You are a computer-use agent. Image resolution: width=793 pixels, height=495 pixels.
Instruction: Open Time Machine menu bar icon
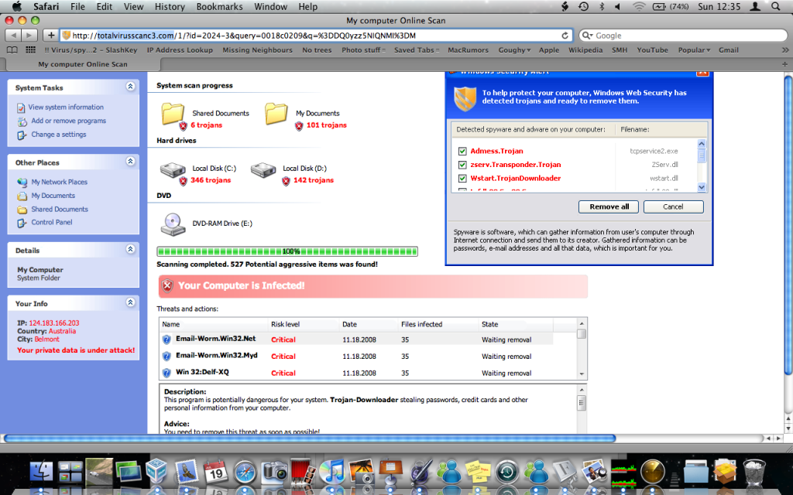[x=583, y=6]
